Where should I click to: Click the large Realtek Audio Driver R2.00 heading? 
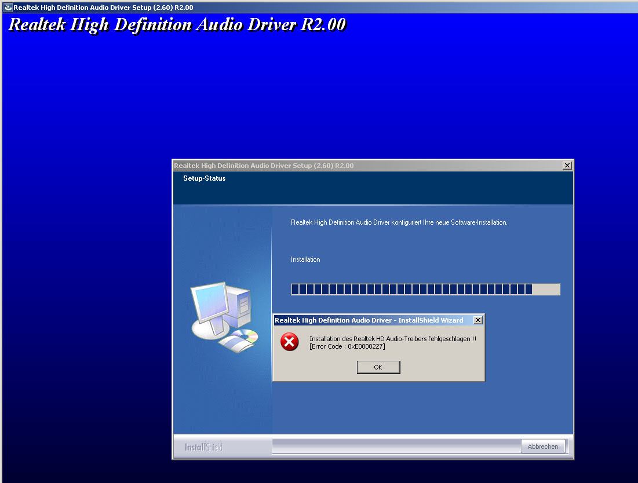(177, 25)
